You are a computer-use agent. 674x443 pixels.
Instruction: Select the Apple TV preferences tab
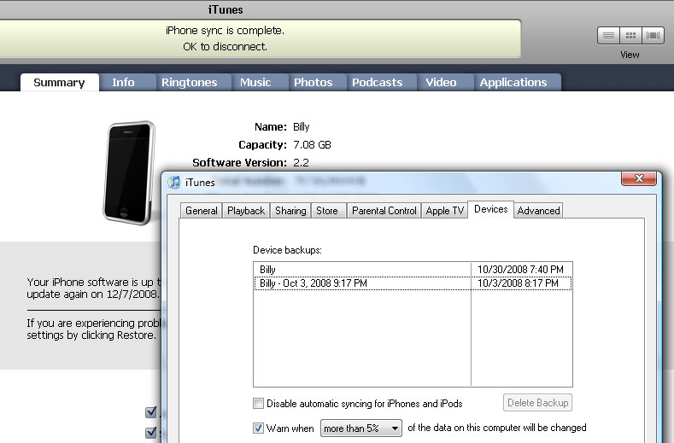[444, 211]
